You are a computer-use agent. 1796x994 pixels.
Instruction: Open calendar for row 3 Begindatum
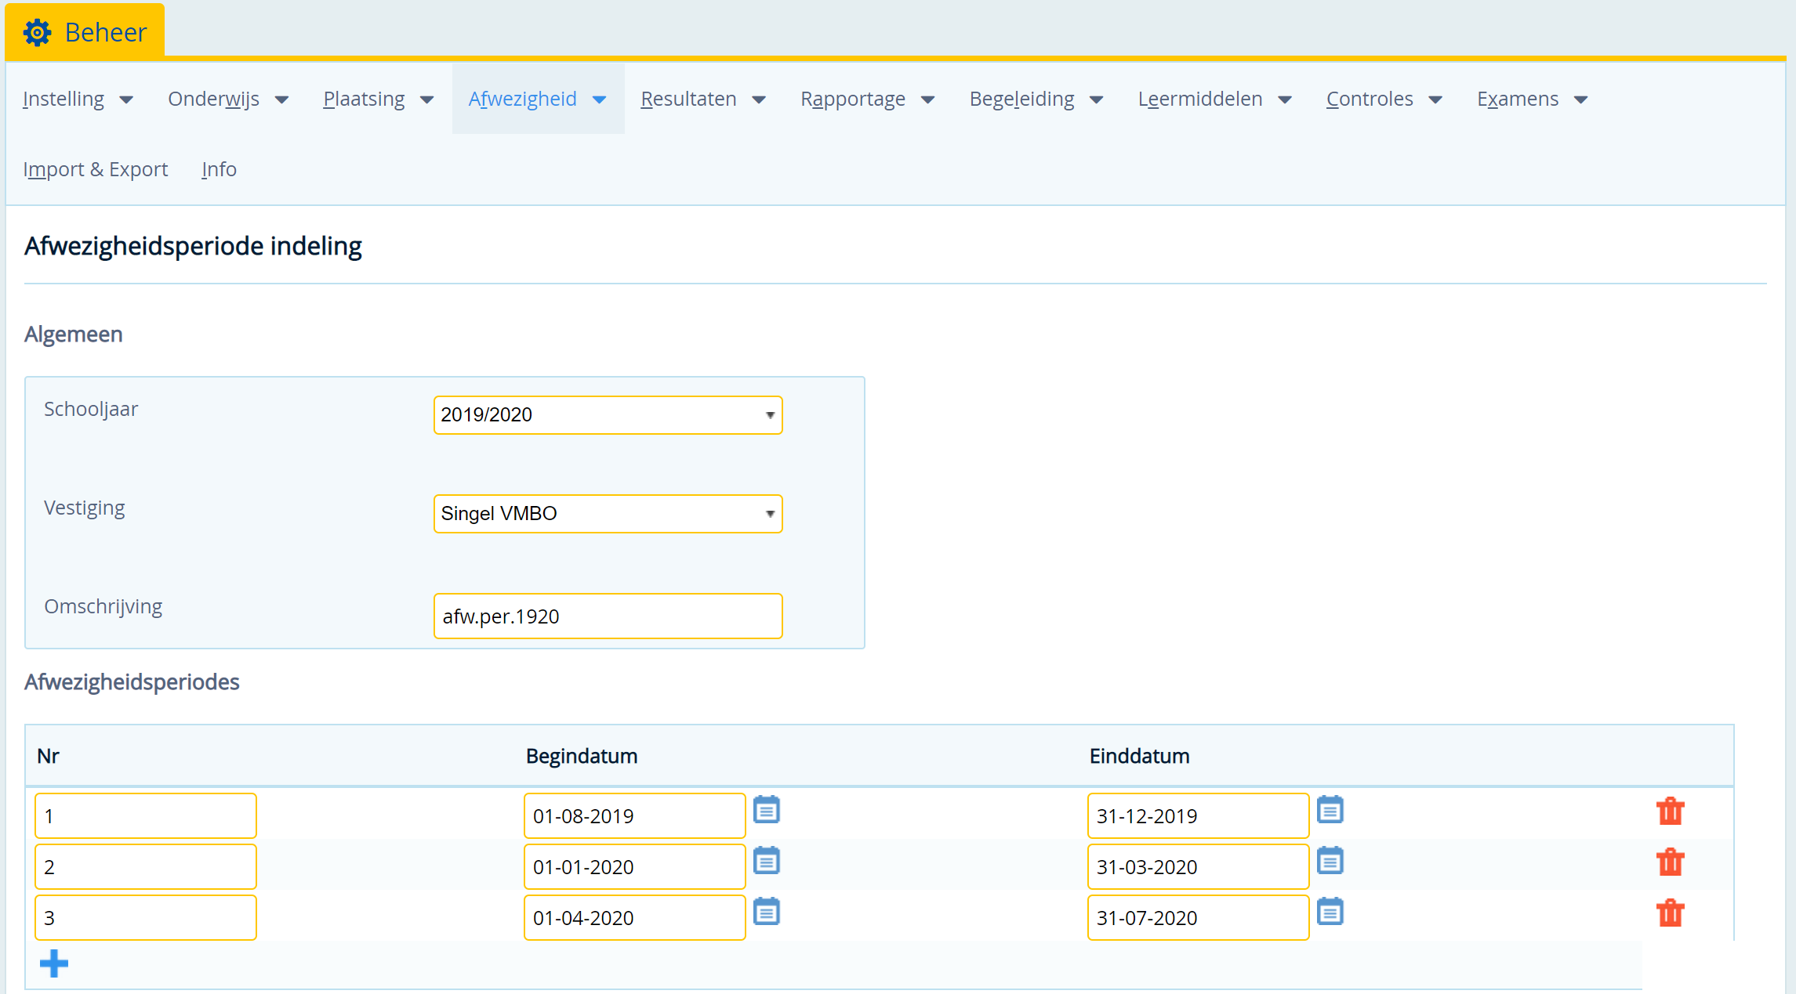(766, 911)
